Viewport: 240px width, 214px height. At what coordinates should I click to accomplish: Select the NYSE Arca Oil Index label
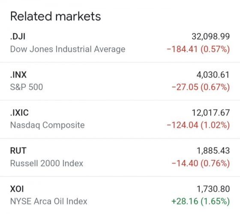[x=49, y=201]
